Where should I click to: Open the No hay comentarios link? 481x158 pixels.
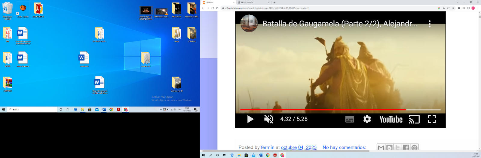click(x=344, y=147)
